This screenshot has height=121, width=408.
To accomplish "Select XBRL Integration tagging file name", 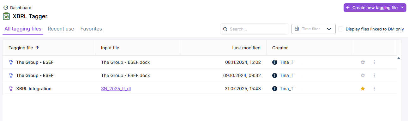I will (x=34, y=89).
